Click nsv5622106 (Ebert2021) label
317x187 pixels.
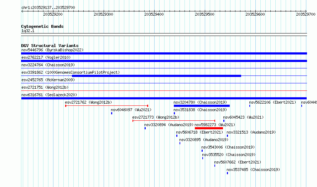coord(272,102)
